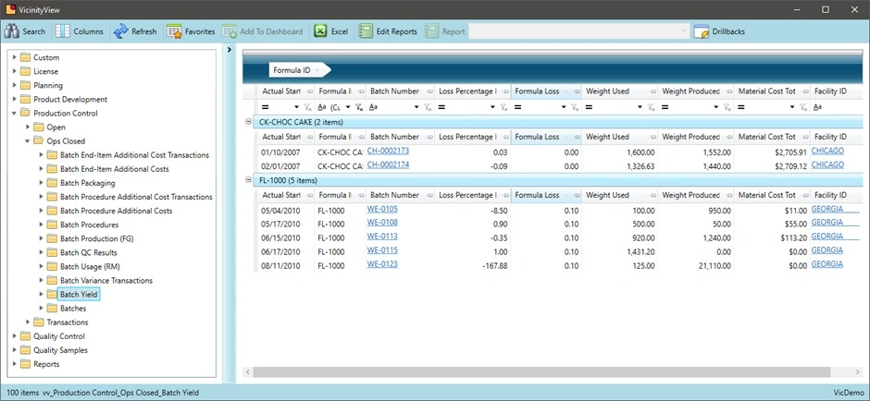
Task: Select Batch QC Results in tree
Action: click(x=88, y=252)
